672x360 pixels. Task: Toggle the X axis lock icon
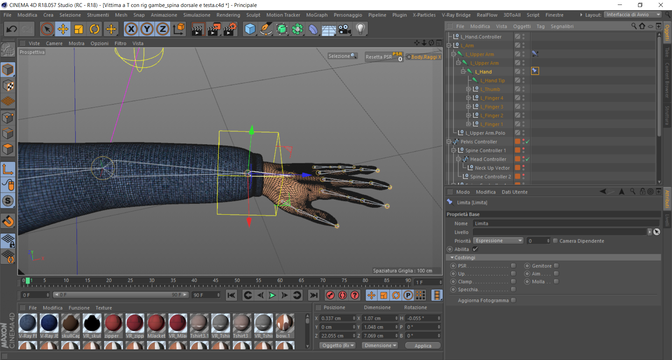coord(131,29)
